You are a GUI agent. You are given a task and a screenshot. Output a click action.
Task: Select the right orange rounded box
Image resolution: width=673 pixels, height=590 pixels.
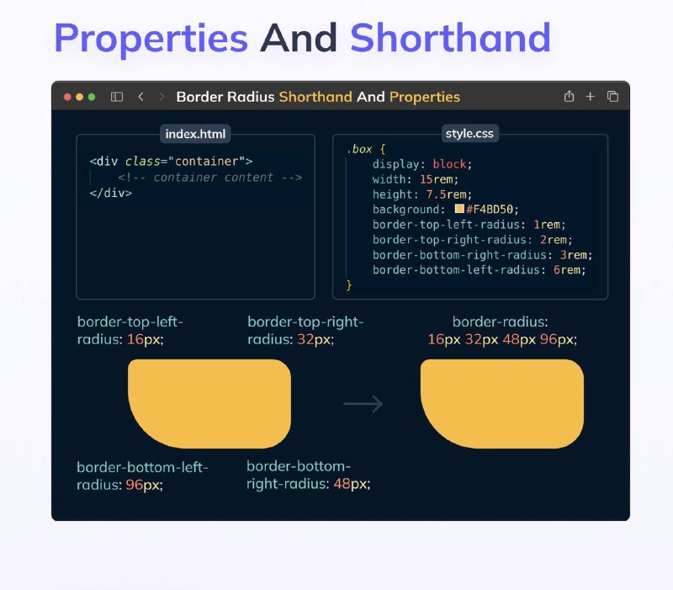coord(501,403)
